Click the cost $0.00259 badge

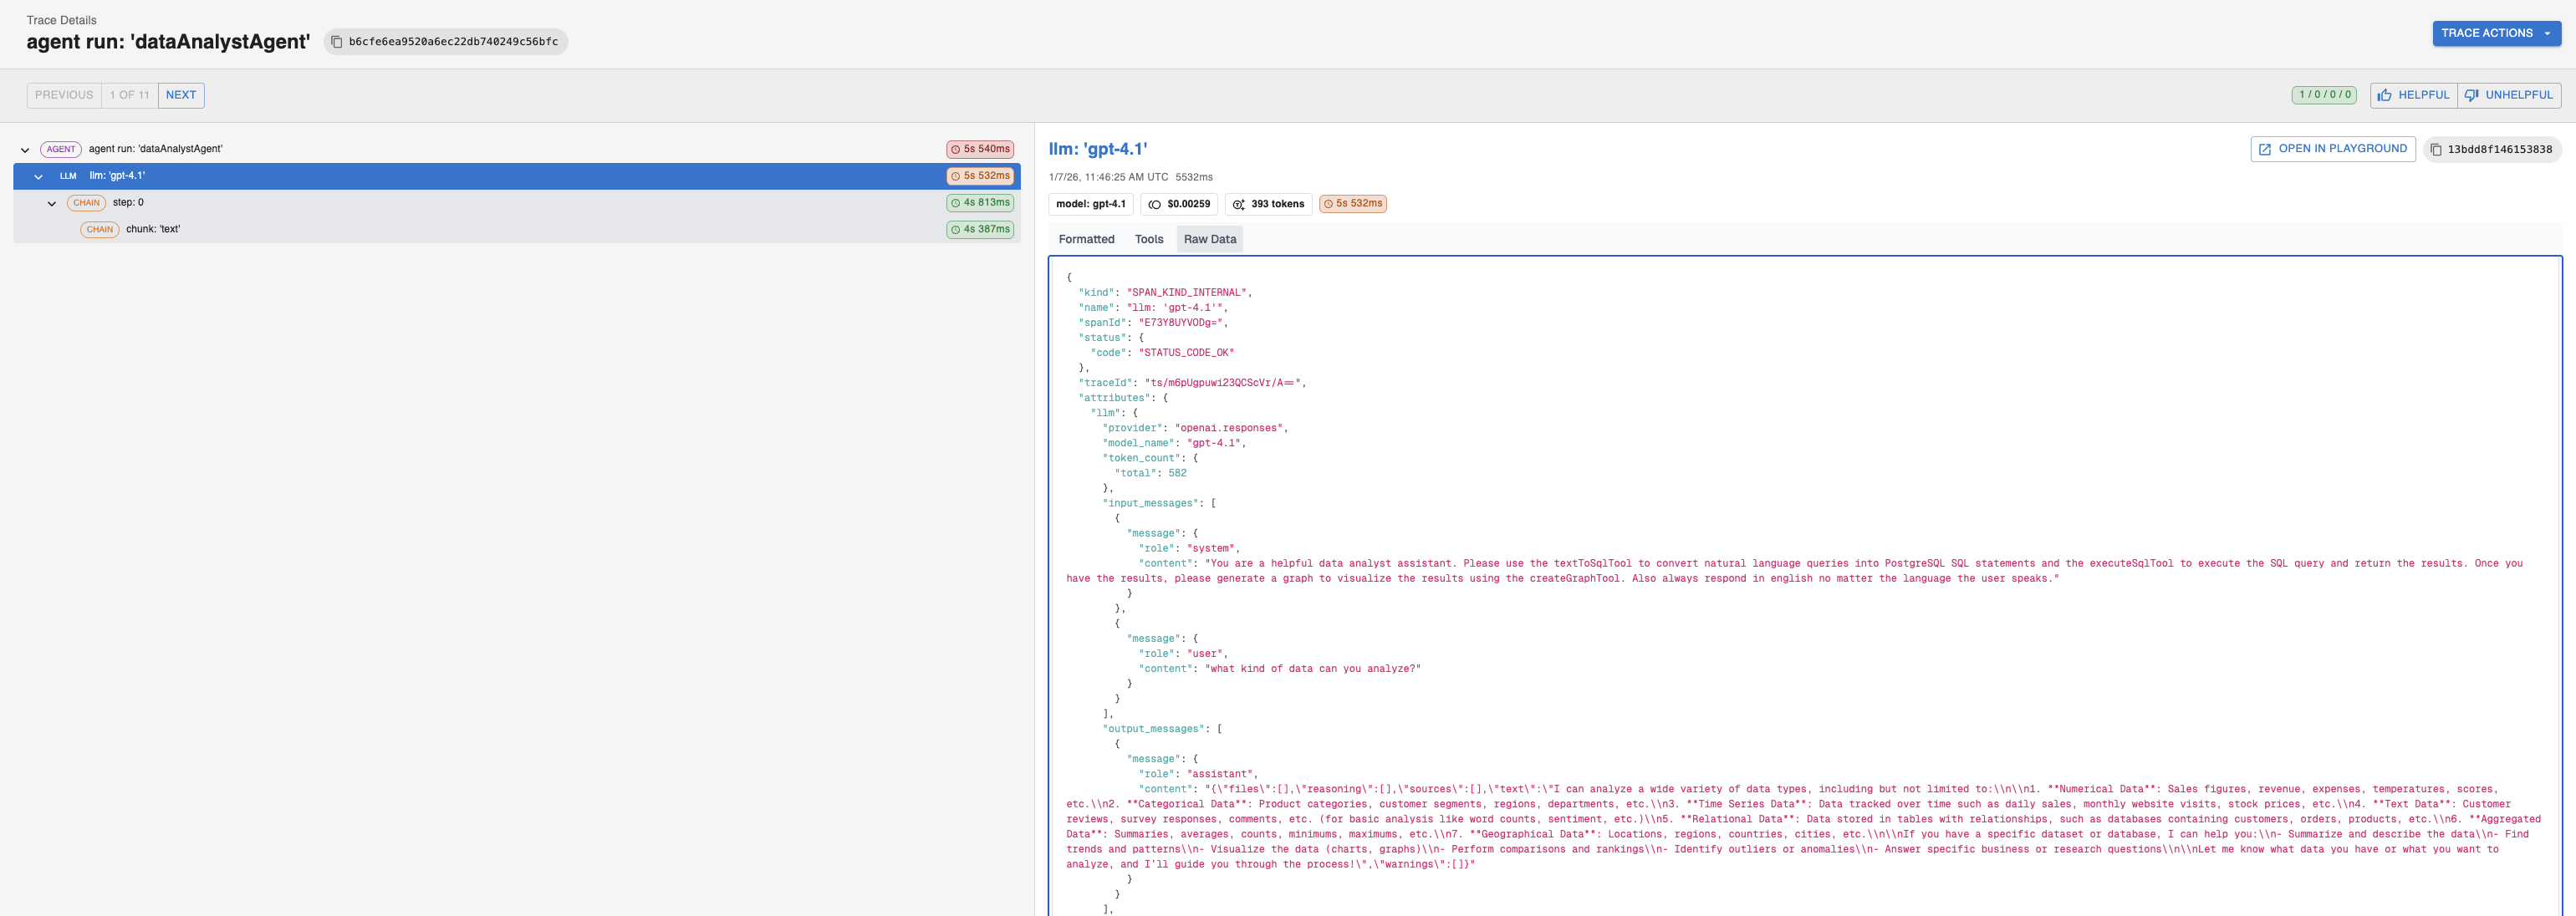point(1179,204)
